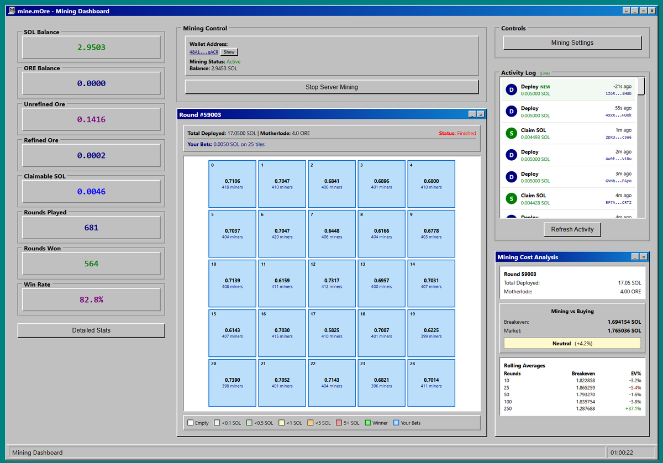663x463 pixels.
Task: Click the Claim SOL icon for 5F7A...CRTZ
Action: (511, 199)
